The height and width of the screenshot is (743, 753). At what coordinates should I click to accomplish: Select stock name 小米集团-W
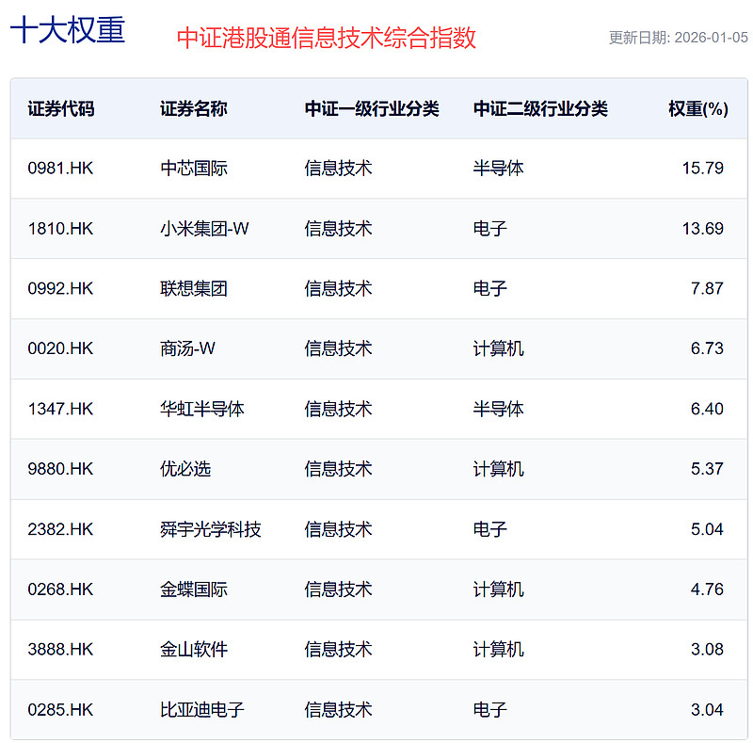tap(204, 229)
